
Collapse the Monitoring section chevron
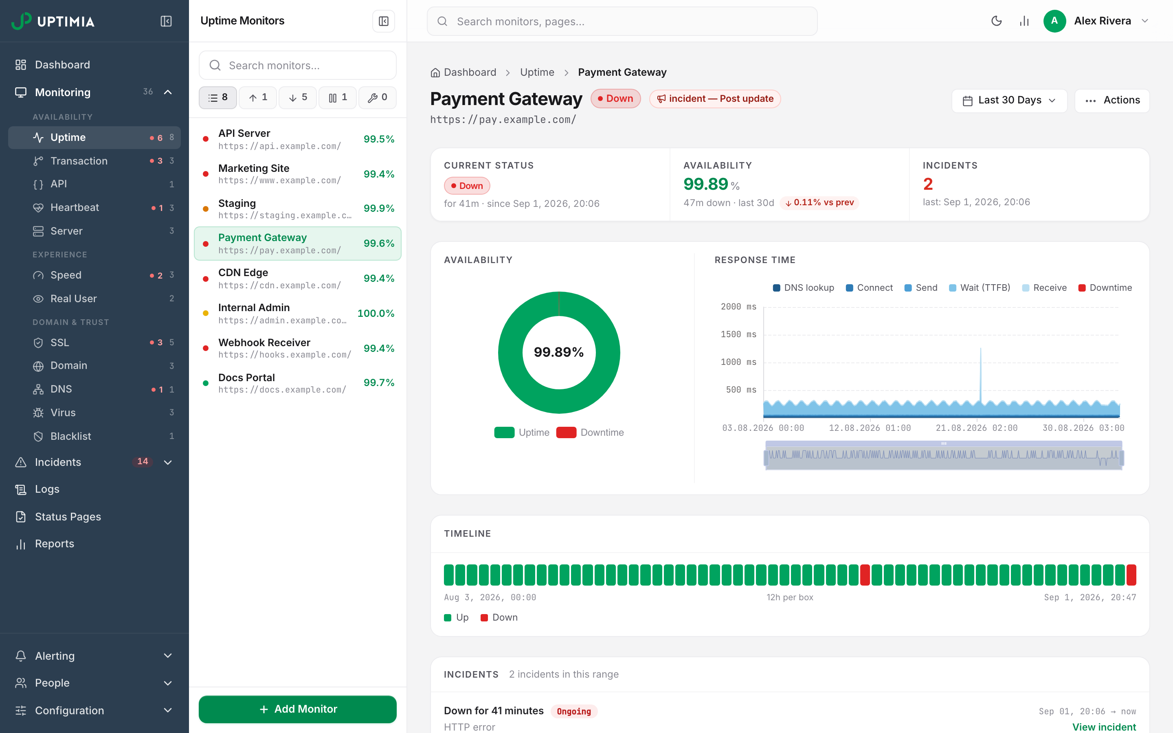(168, 92)
